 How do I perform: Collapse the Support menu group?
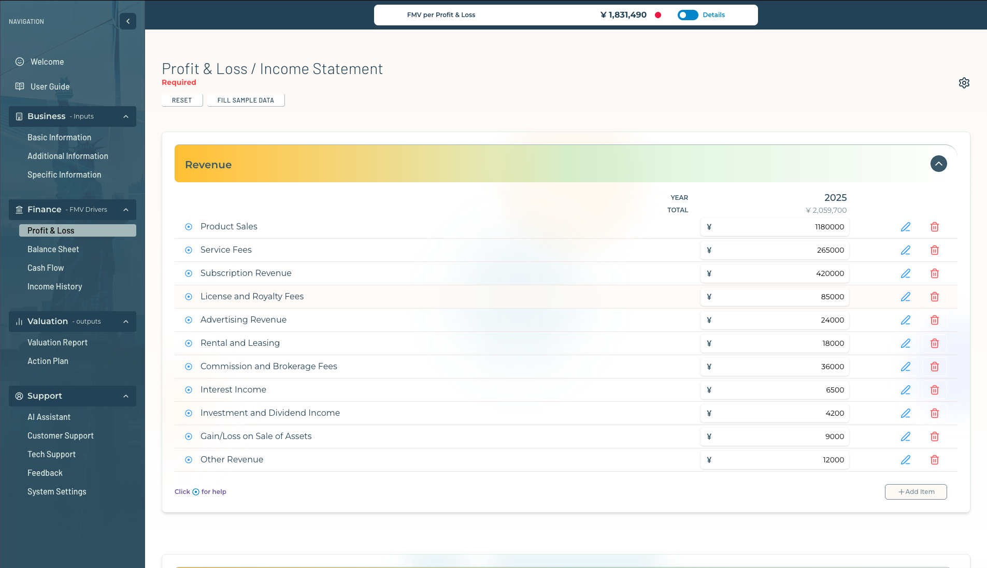point(126,396)
